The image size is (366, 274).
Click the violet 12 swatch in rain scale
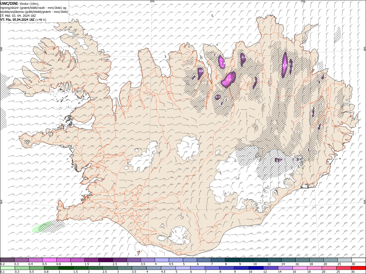(270, 268)
